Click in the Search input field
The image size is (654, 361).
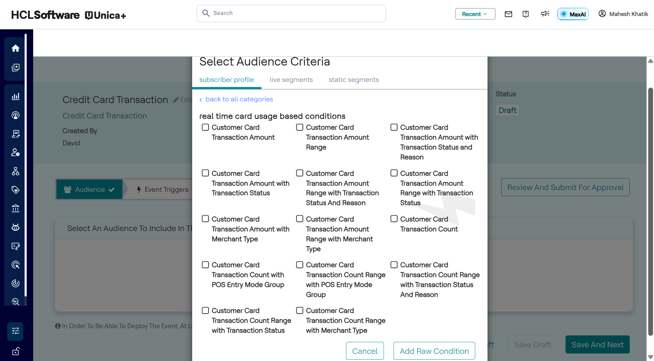pyautogui.click(x=291, y=13)
